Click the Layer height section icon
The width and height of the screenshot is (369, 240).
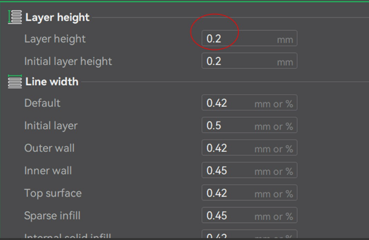[x=15, y=18]
